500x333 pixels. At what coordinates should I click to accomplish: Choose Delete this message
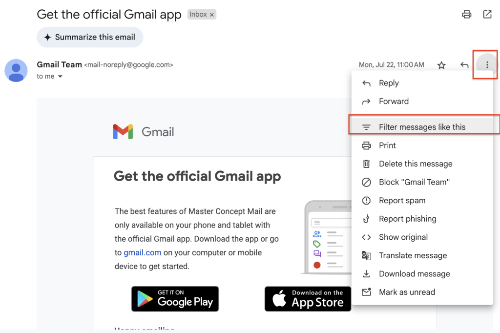tap(422, 164)
